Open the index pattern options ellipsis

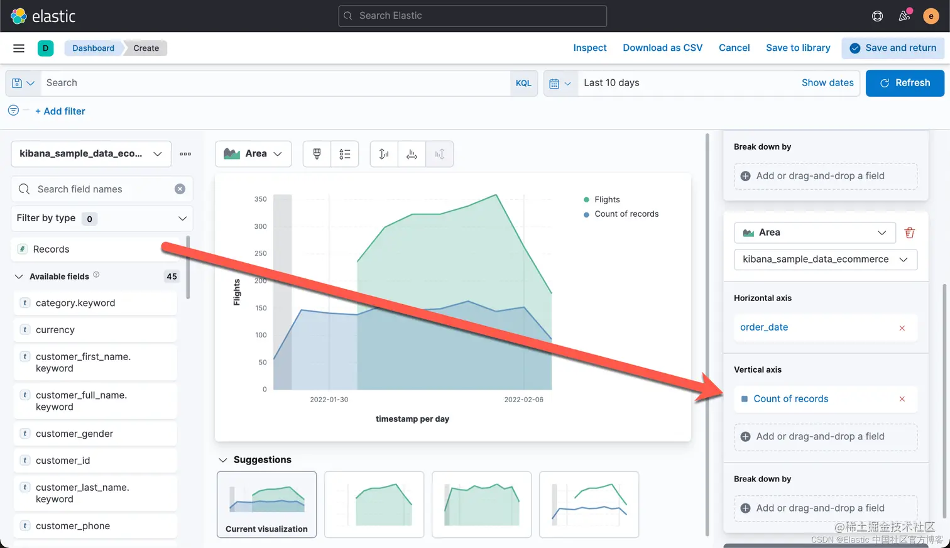click(x=185, y=154)
